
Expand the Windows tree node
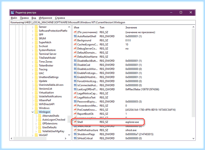[x=32, y=108]
